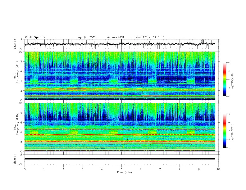Click the "4" tick on the time axis
Viewport: 246px width, 190px height.
pos(102,169)
